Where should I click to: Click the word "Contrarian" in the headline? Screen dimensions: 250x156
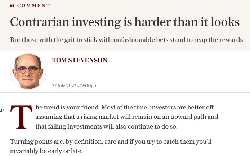[40, 22]
